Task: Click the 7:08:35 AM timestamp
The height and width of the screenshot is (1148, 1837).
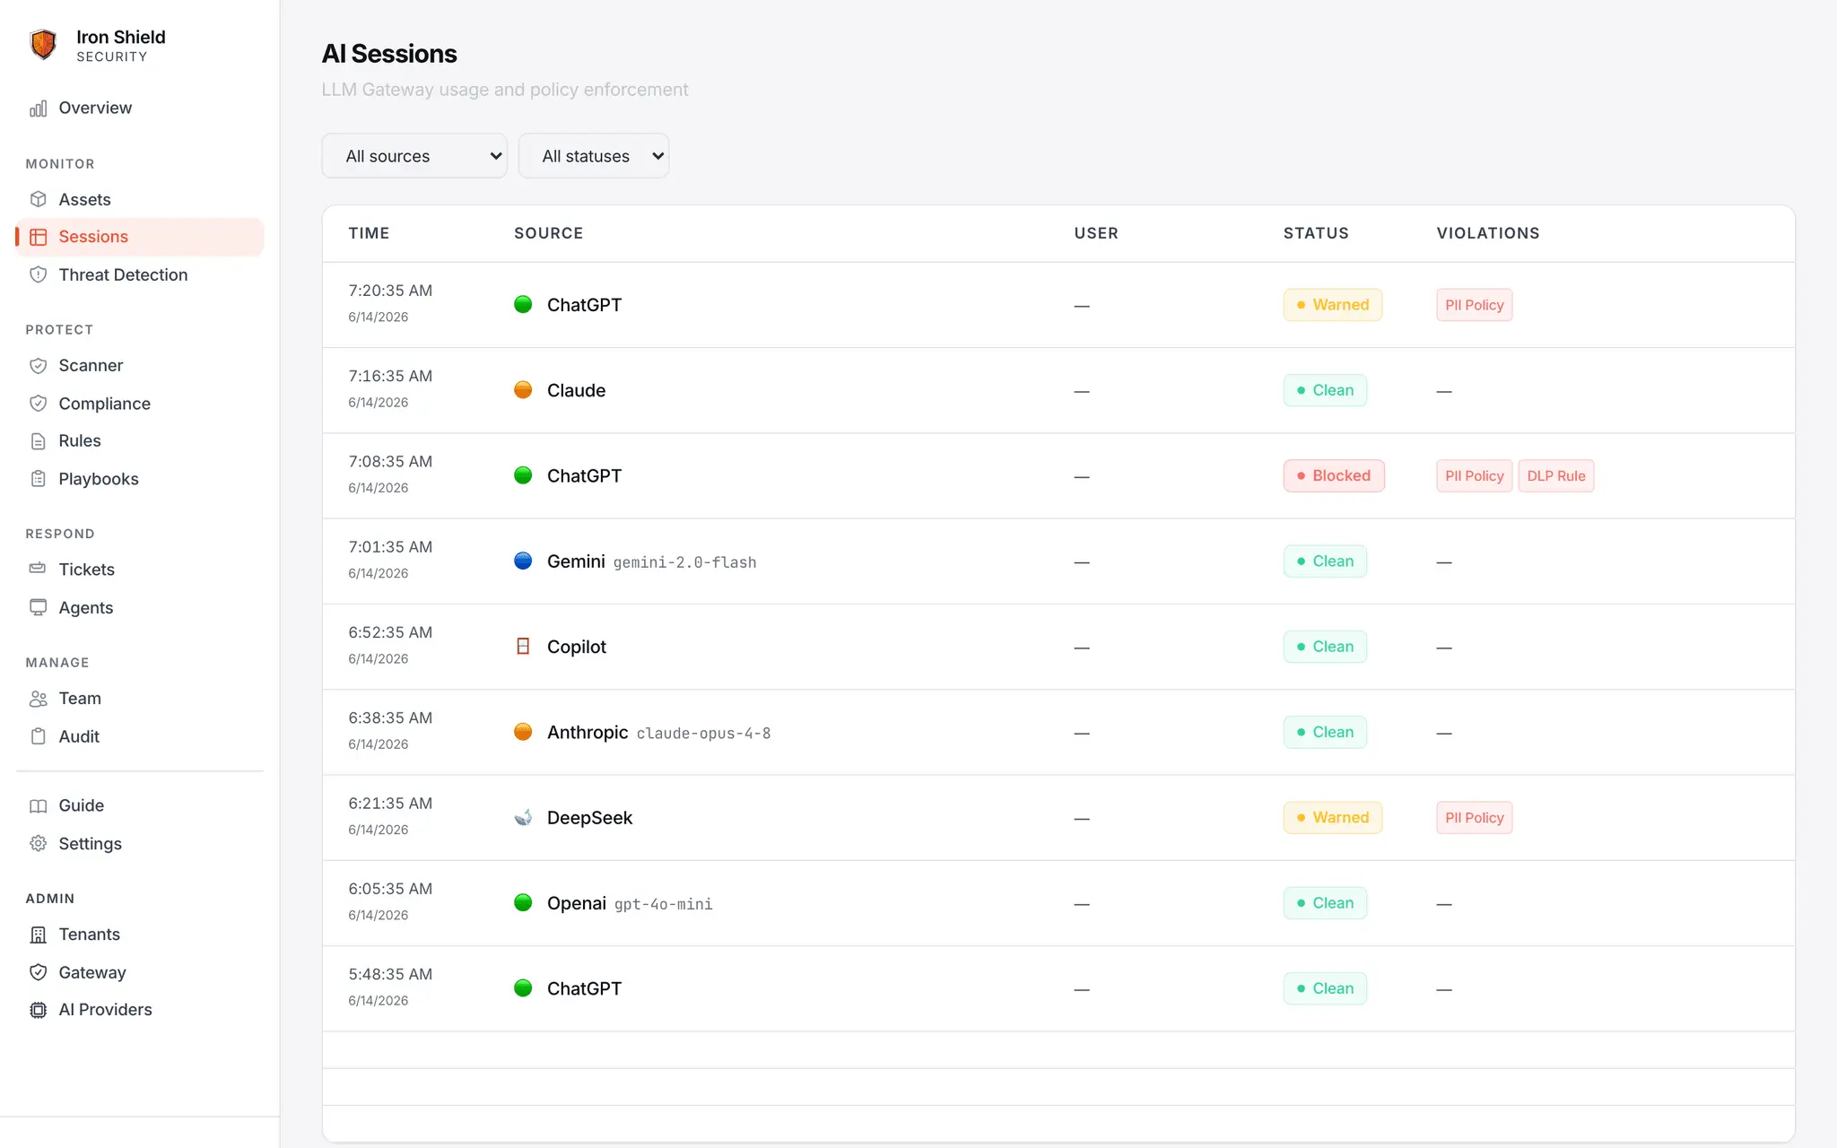Action: pyautogui.click(x=390, y=462)
